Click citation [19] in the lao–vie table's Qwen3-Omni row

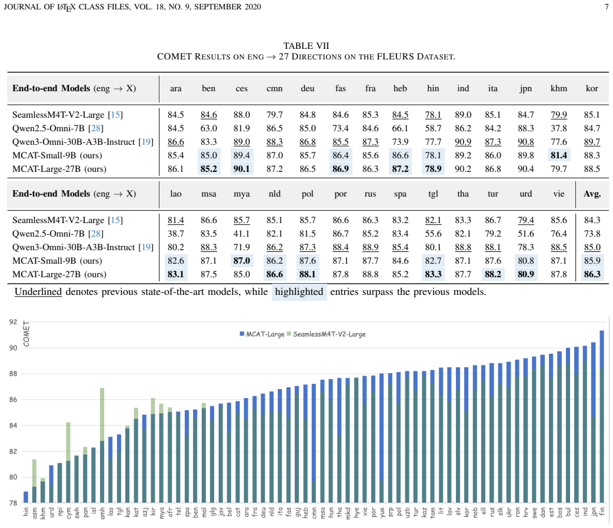click(146, 247)
